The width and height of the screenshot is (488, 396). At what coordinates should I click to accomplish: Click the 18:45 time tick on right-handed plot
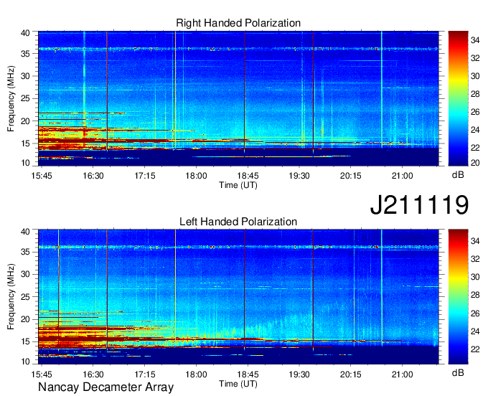pos(248,176)
